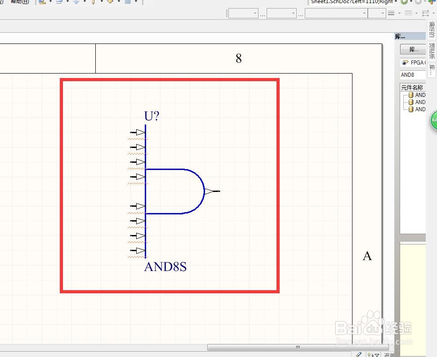Expand the power sources dropdown arrow

pyautogui.click(x=85, y=2)
